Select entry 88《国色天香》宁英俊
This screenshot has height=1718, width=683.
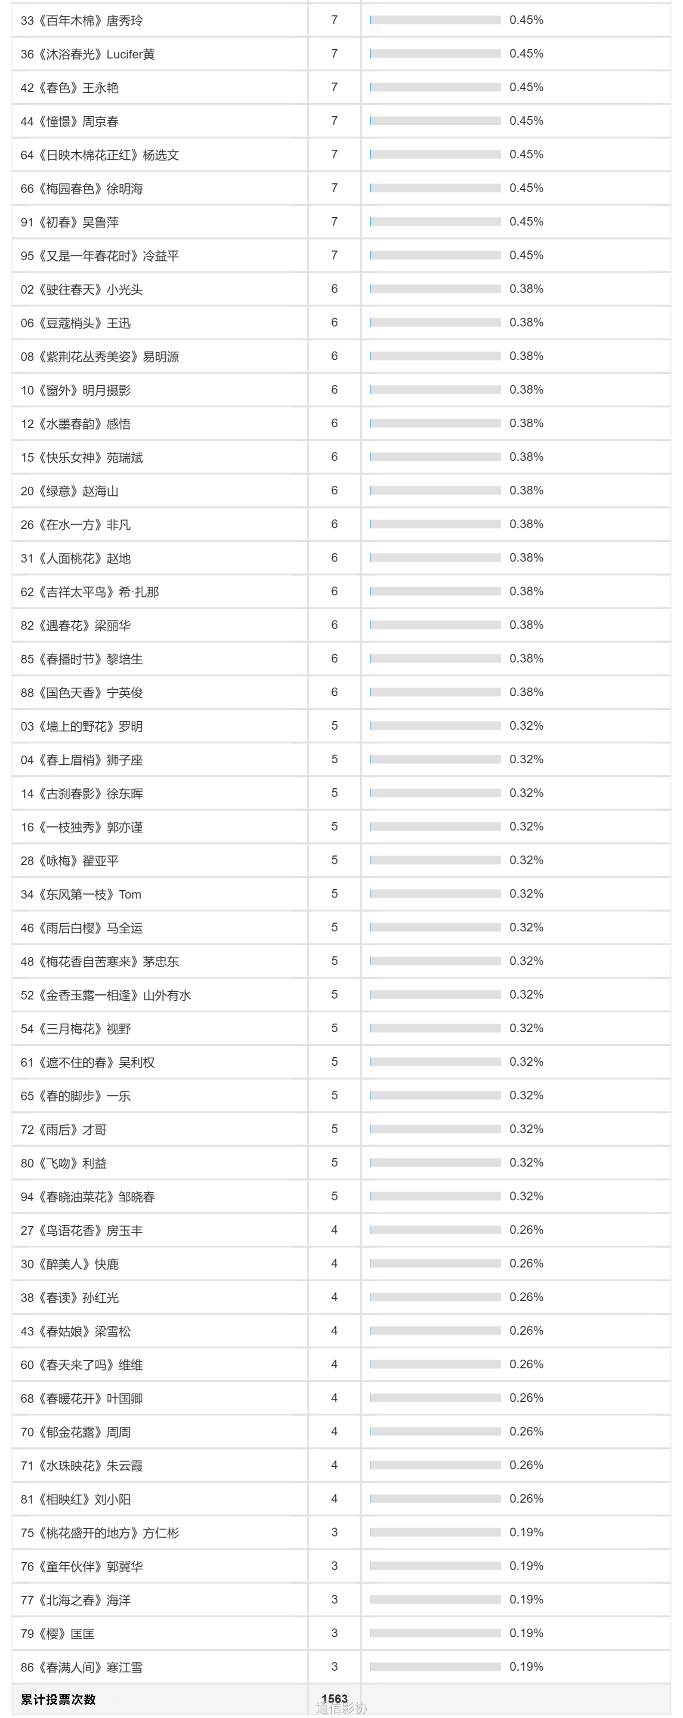[x=81, y=693]
